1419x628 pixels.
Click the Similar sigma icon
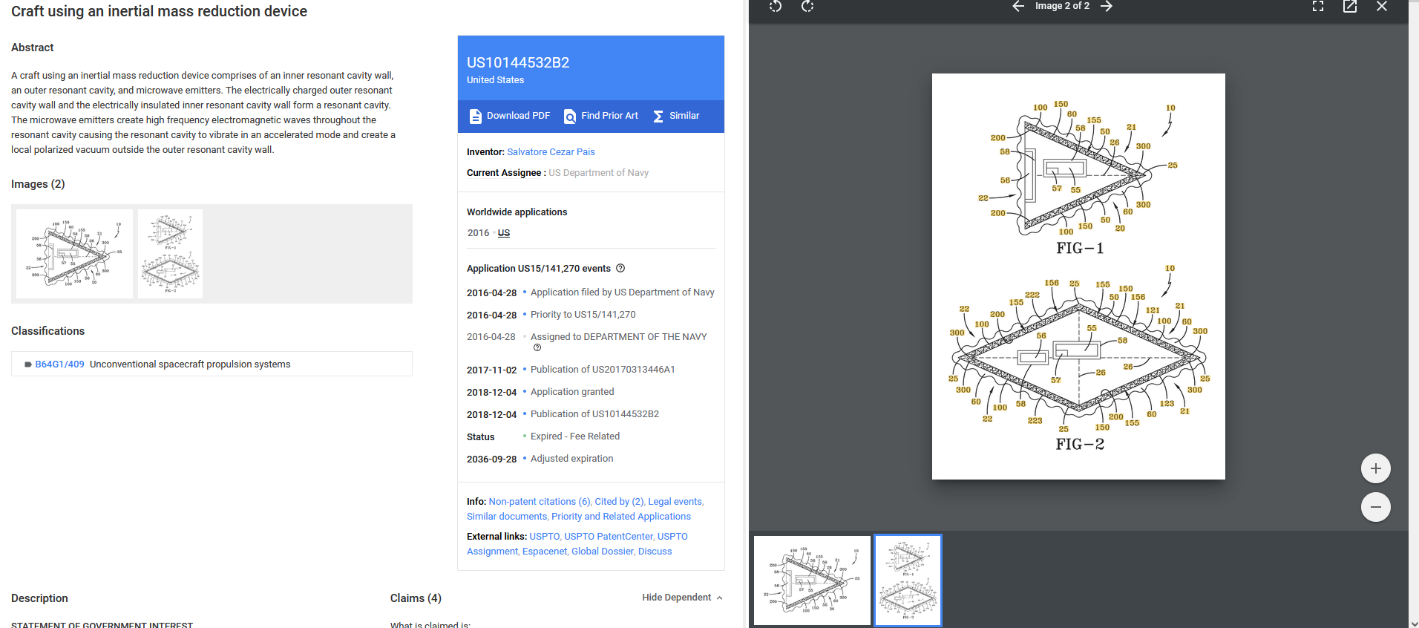658,117
